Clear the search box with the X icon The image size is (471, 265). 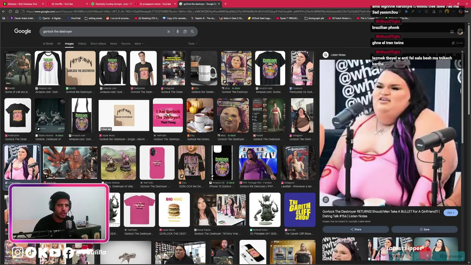coord(169,32)
